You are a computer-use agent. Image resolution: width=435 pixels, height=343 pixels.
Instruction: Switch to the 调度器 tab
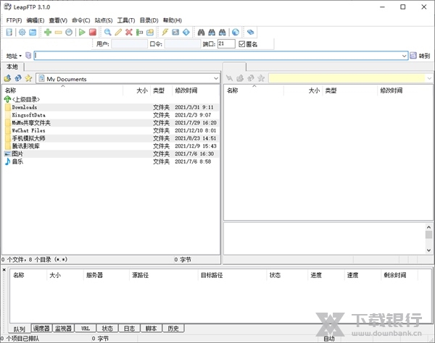pos(42,329)
